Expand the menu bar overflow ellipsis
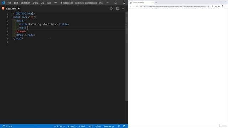This screenshot has height=128, width=228. click(56, 3)
